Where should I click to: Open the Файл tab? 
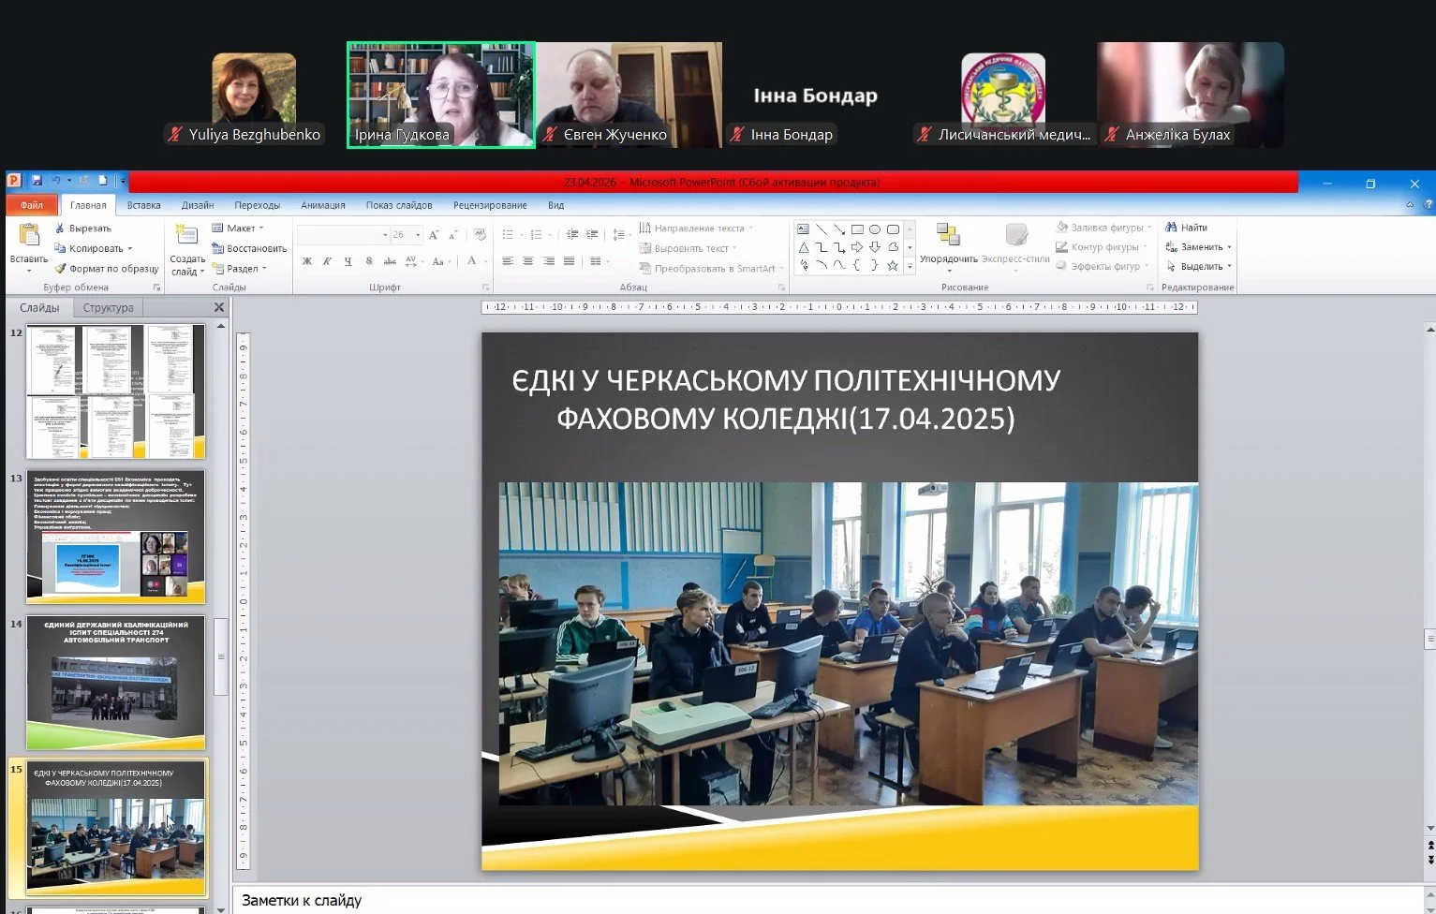tap(32, 205)
